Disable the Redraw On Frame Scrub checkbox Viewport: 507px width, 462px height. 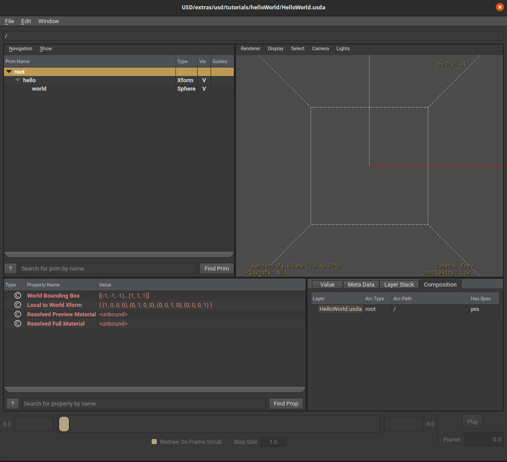pos(154,442)
